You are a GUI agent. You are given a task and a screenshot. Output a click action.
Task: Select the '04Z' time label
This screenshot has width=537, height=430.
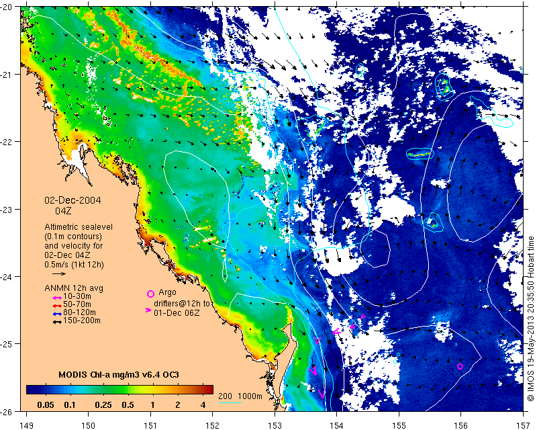coord(63,211)
